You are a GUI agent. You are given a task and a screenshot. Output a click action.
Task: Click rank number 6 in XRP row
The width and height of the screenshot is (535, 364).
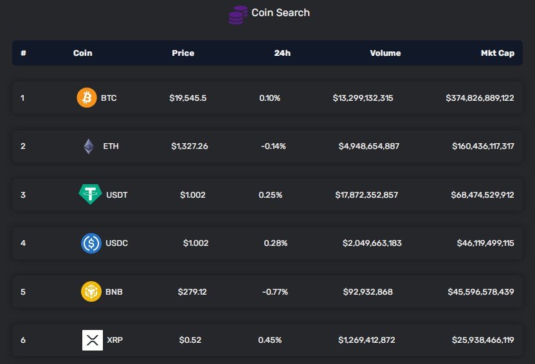[23, 340]
